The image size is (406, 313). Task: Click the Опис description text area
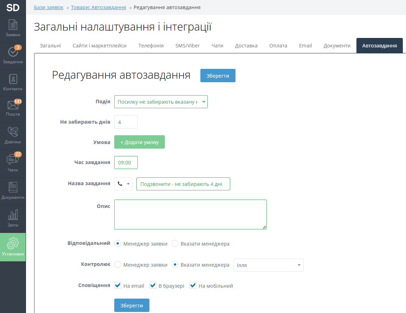(x=190, y=214)
